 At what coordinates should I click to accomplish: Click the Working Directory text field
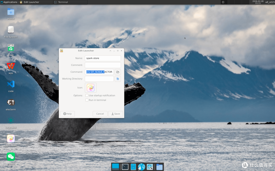pos(99,79)
